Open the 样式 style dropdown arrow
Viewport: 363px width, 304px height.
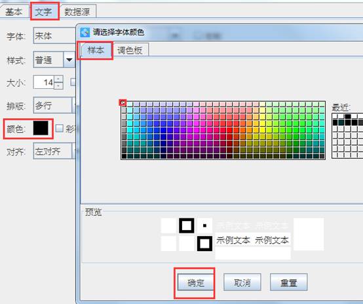pos(69,59)
